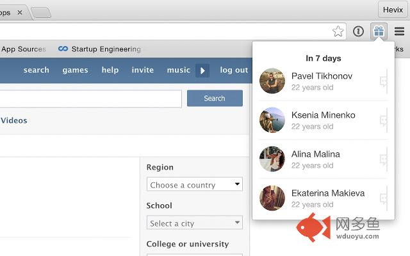This screenshot has width=410, height=256.
Task: Click Ksenia Minenko's avatar
Action: coord(272,120)
